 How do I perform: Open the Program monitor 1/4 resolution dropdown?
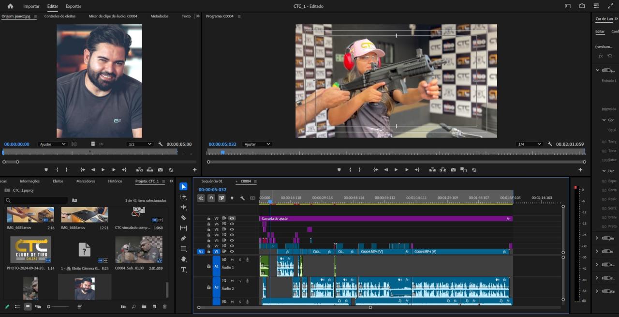529,144
